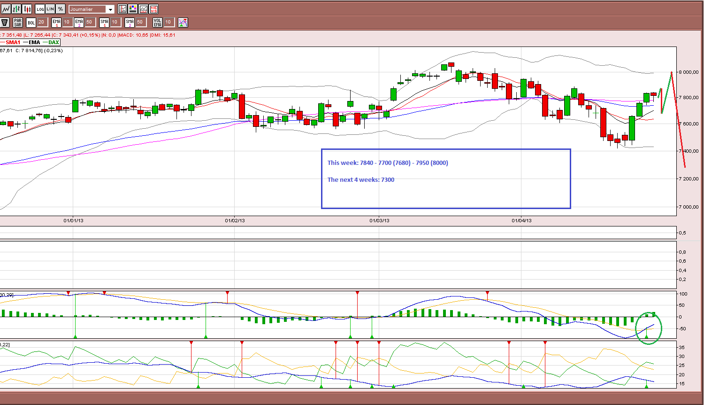
Task: Toggle the SMA 1 indicator button
Action: click(x=104, y=22)
